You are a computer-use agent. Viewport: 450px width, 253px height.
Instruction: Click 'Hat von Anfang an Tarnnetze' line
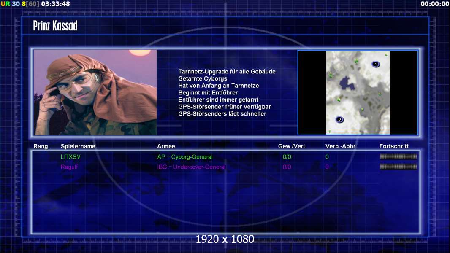pos(218,85)
